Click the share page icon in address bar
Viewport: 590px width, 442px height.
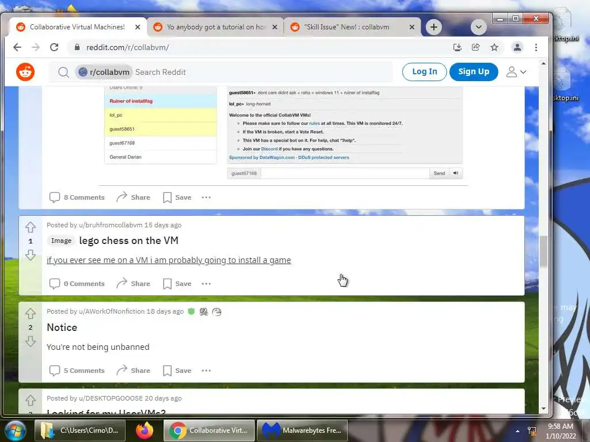[x=475, y=47]
